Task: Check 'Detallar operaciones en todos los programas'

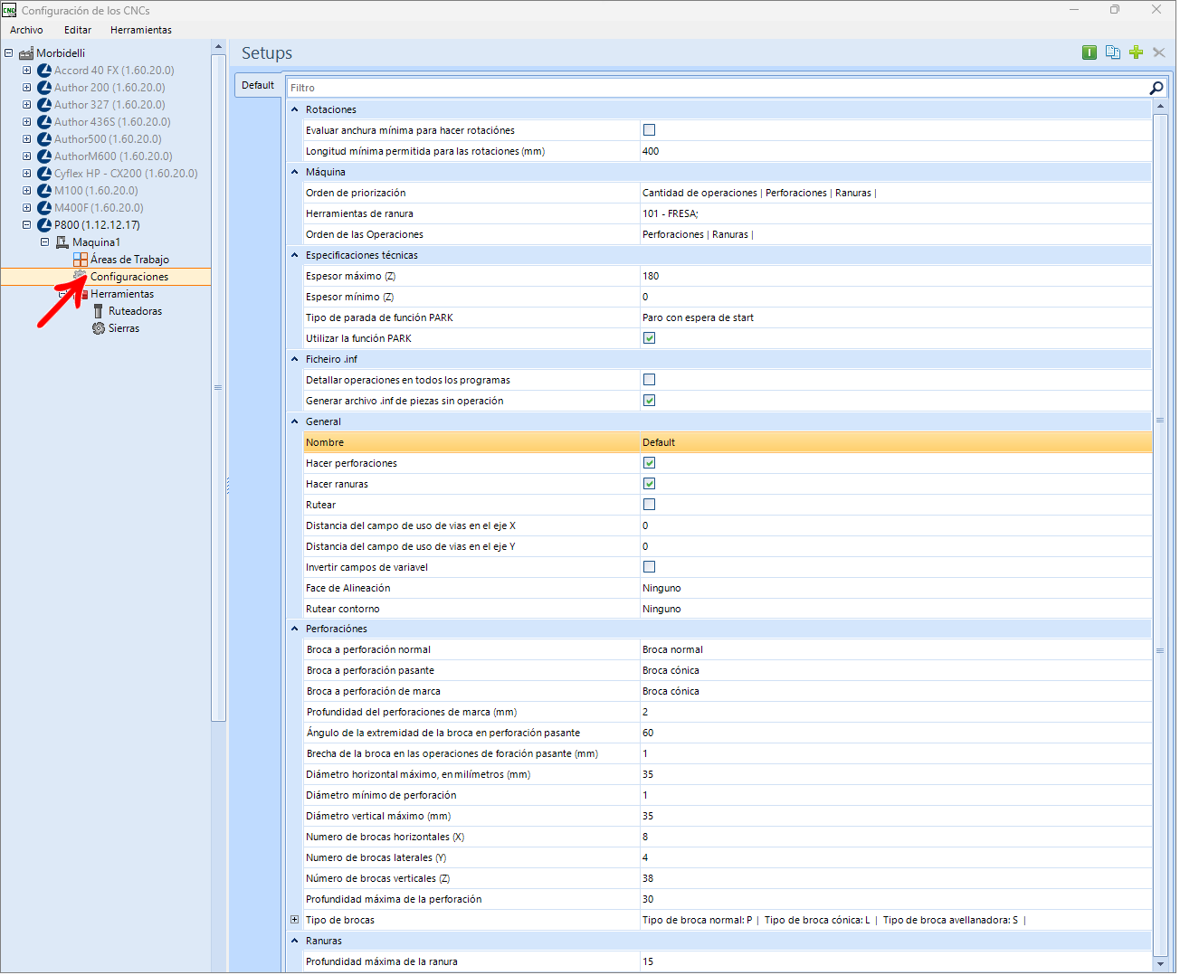Action: click(649, 380)
